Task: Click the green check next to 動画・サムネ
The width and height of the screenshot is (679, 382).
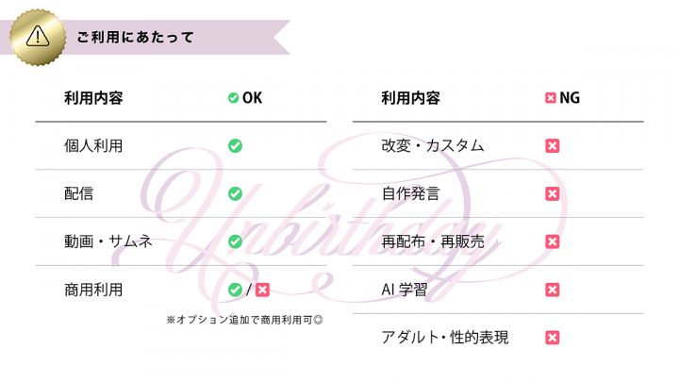Action: (235, 241)
